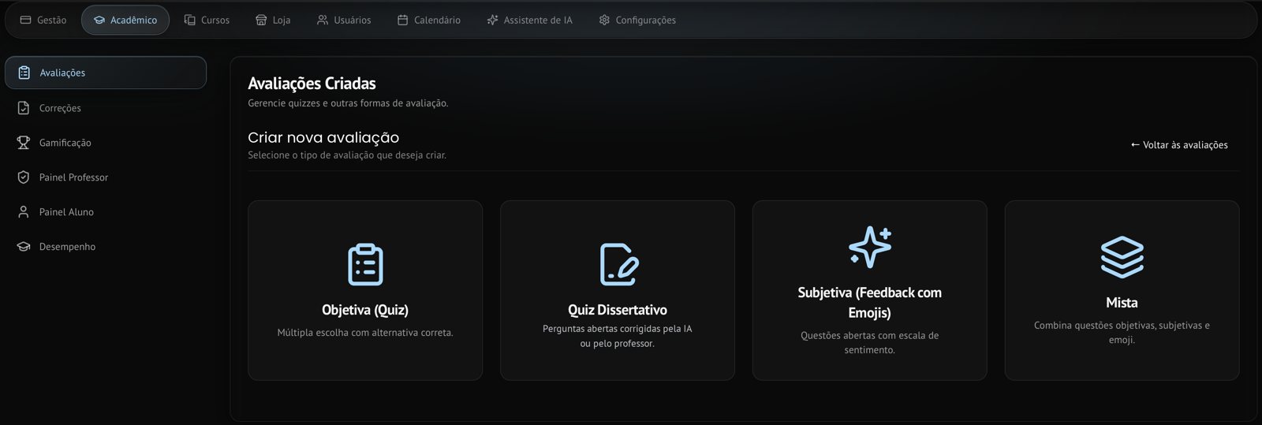Screen dimensions: 1262x425
Task: Open Painel Professor in the sidebar
Action: [106, 177]
